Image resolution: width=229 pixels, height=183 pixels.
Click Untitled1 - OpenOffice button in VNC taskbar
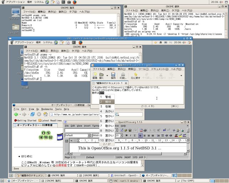click(125, 175)
